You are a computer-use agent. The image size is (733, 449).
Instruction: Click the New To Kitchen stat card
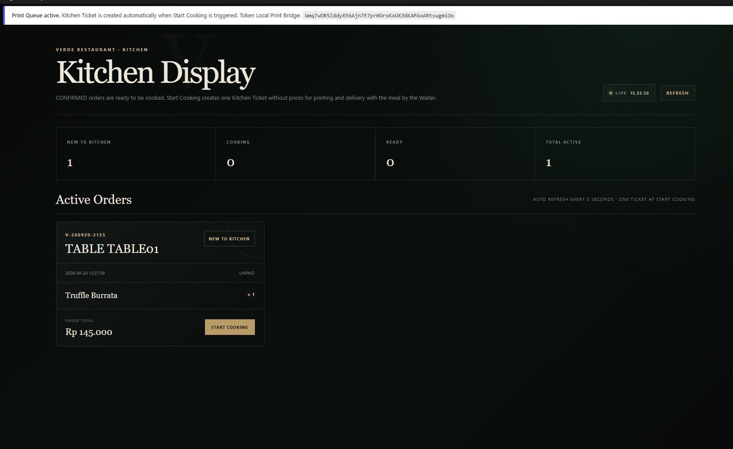[x=136, y=153]
